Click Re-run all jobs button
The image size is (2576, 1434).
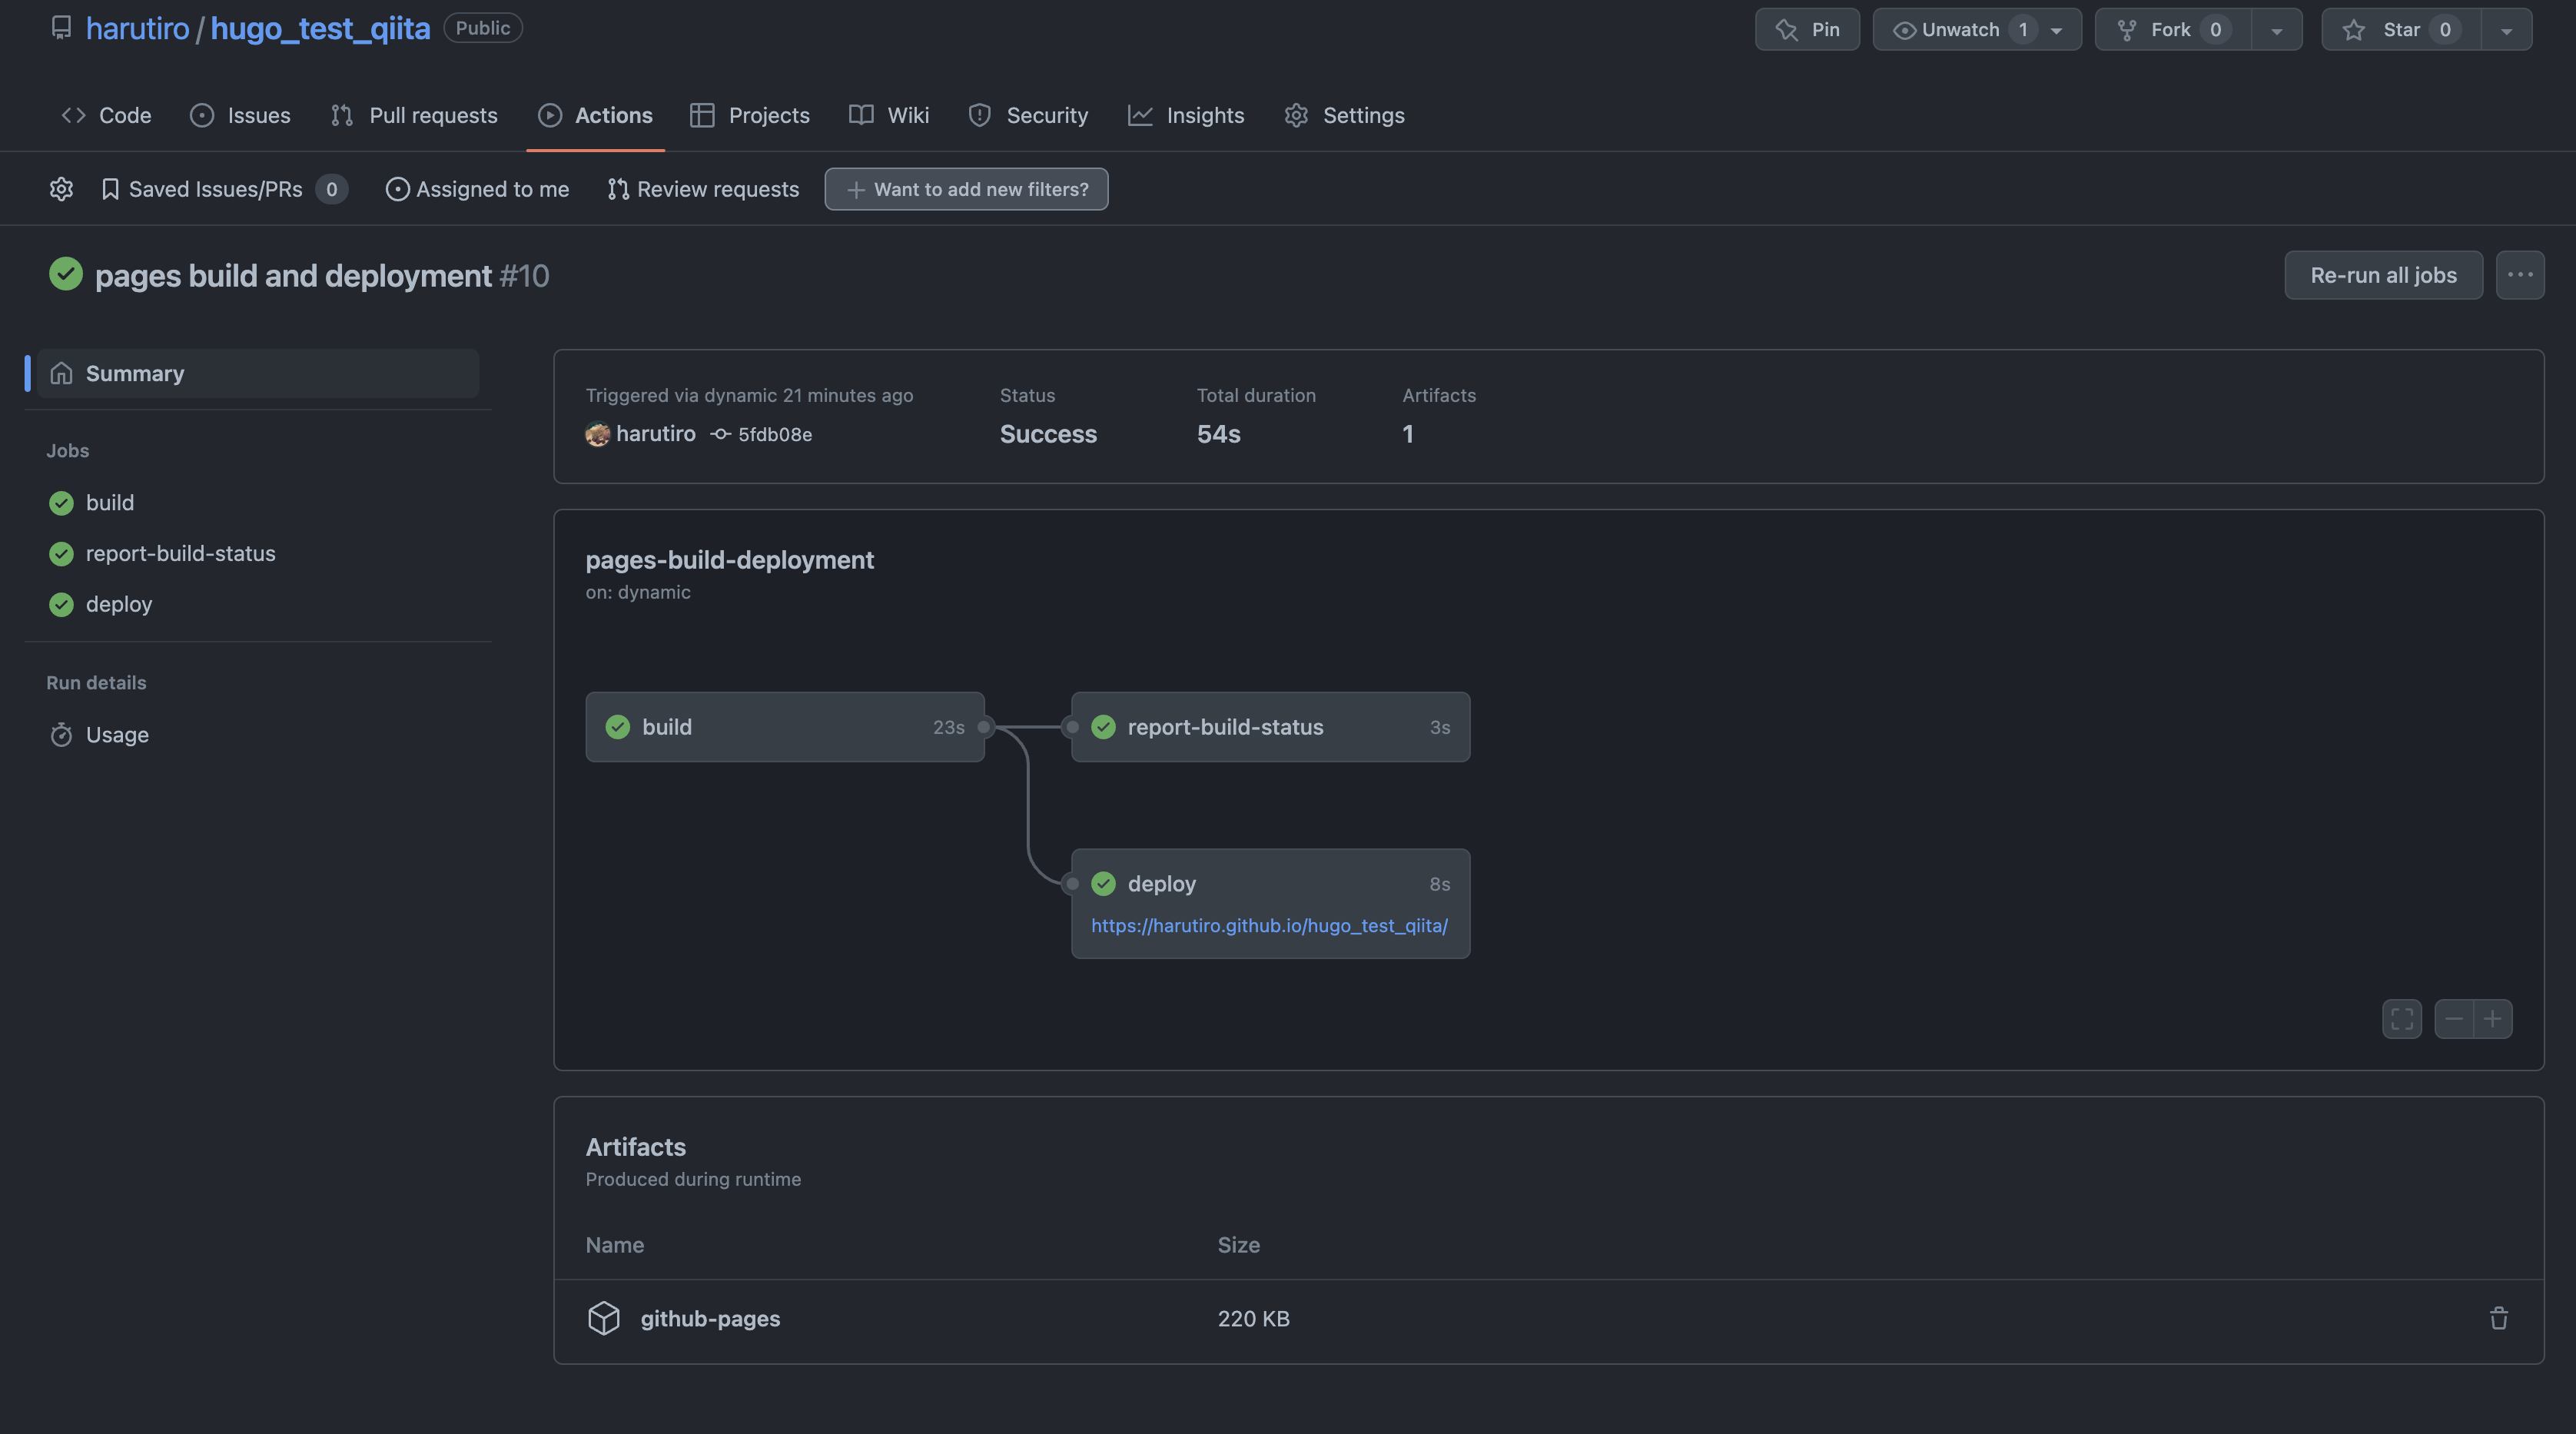[2383, 275]
